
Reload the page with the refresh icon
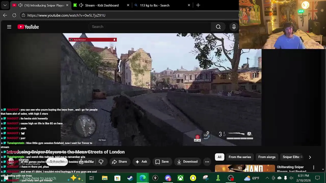click(14, 15)
